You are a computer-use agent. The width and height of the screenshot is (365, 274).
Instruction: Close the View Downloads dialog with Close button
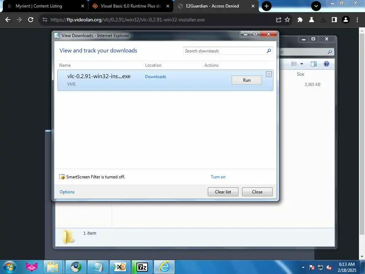tap(257, 192)
